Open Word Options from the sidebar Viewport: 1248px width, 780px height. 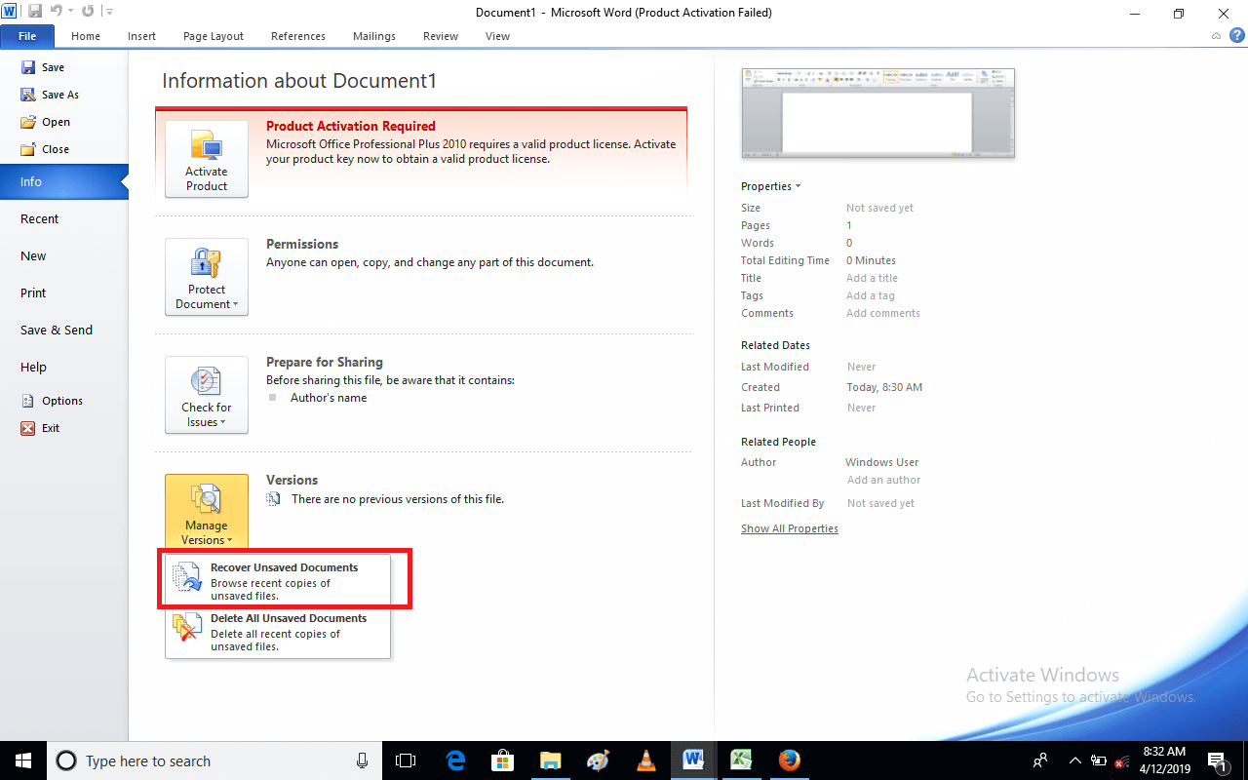(x=52, y=401)
